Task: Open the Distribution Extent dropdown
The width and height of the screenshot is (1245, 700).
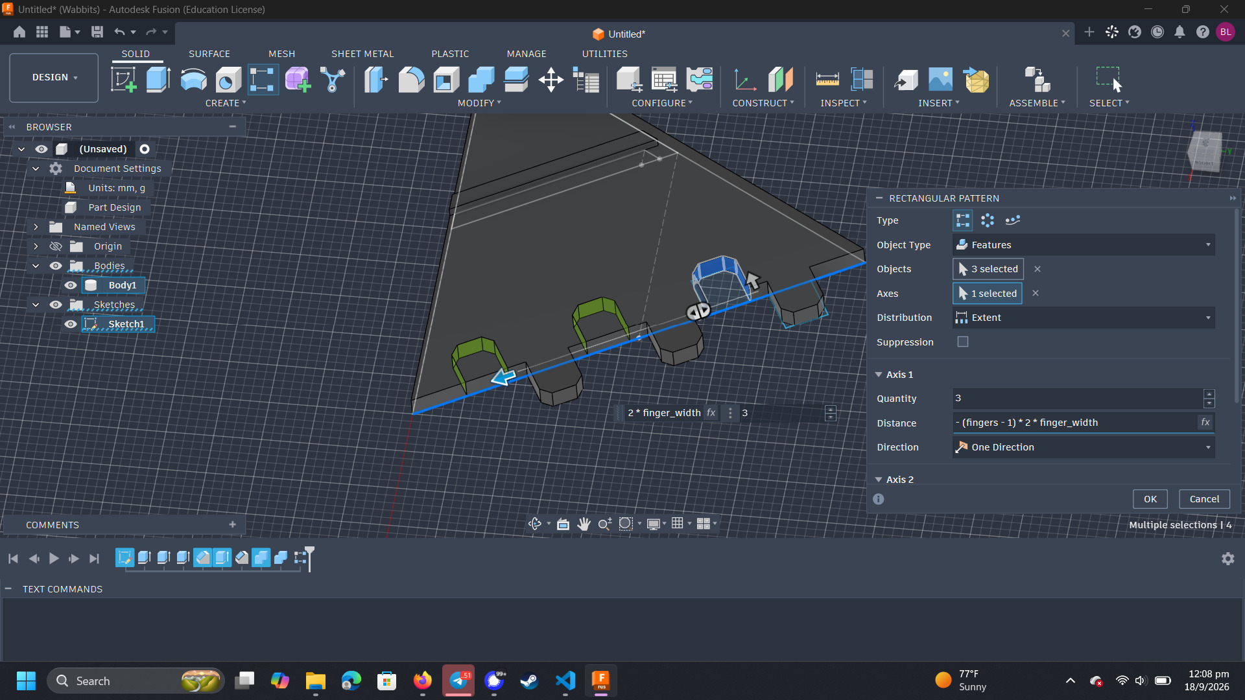Action: tap(1084, 318)
